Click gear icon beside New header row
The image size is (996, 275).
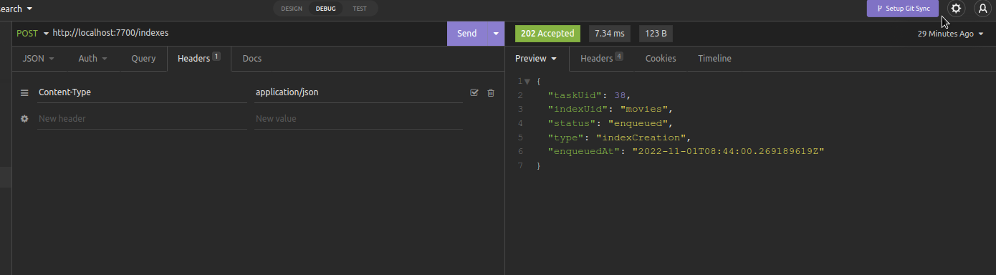coord(24,119)
